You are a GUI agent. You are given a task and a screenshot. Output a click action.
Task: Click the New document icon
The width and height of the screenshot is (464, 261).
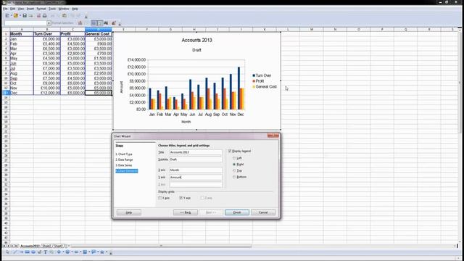(x=7, y=15)
